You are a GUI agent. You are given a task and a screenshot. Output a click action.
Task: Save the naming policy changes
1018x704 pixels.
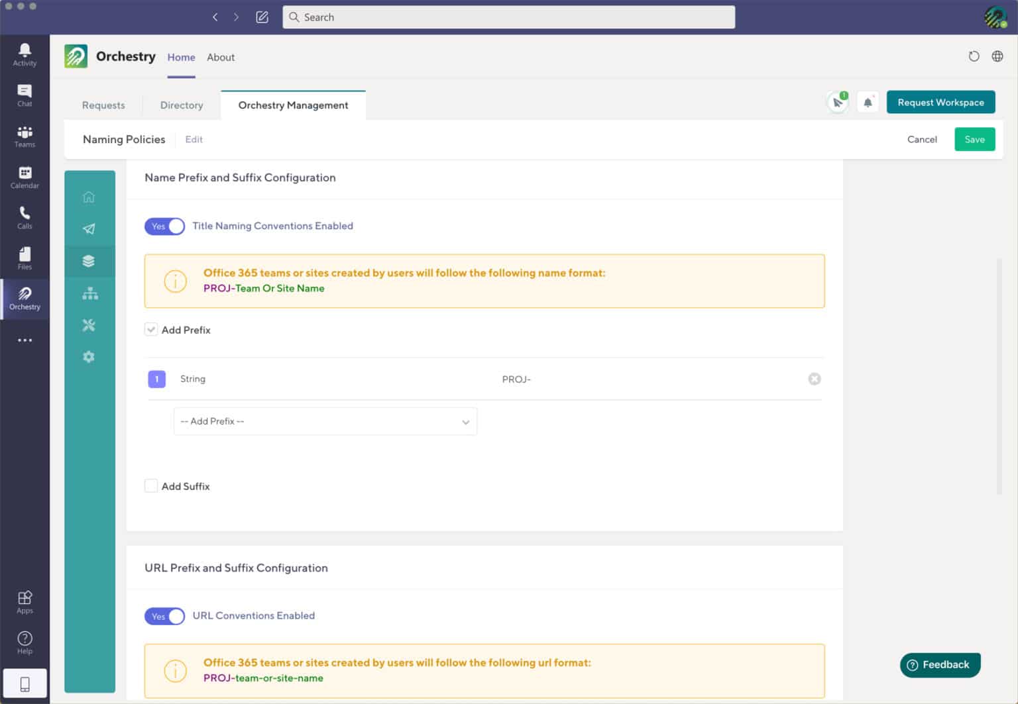[974, 139]
